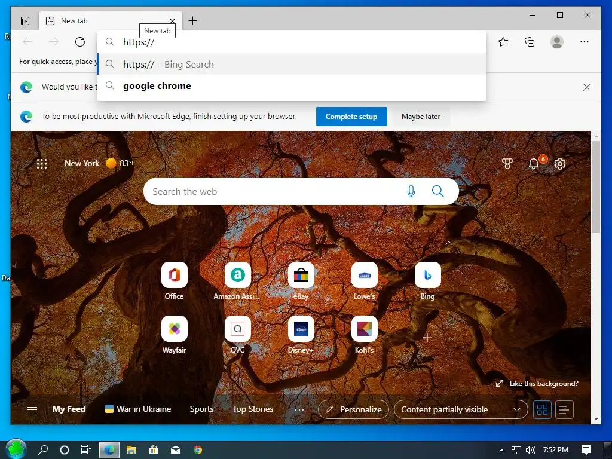Click into the address bar showing https://
612x459 pixels.
tap(292, 42)
